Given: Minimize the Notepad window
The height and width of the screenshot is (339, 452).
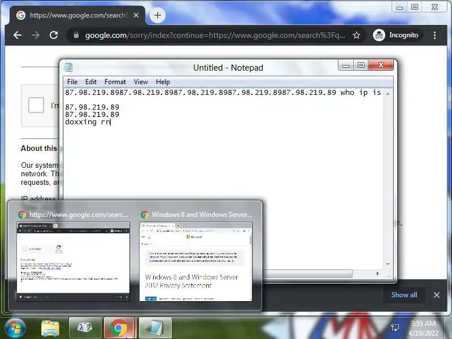Looking at the screenshot, I should point(346,66).
